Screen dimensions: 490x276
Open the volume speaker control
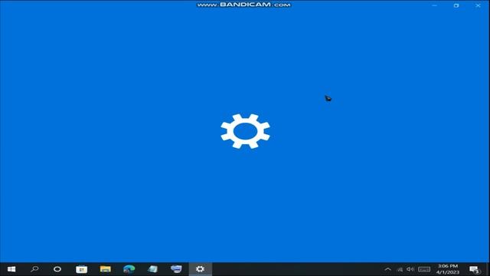coord(410,269)
